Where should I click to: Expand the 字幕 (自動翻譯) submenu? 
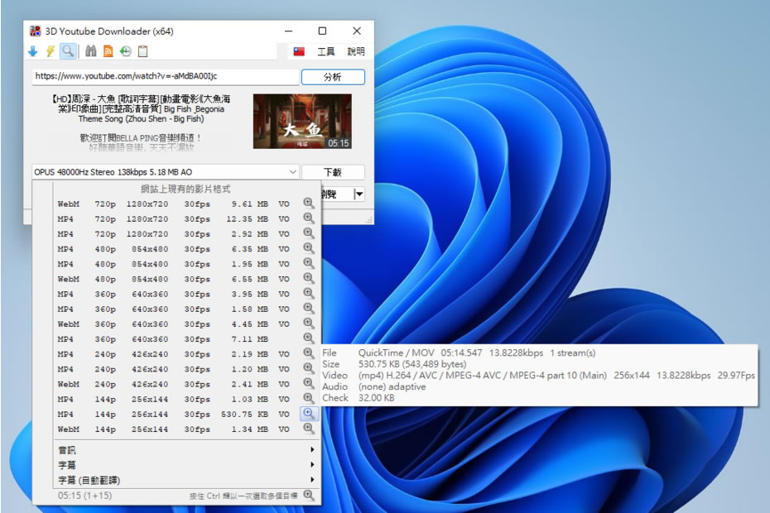186,480
